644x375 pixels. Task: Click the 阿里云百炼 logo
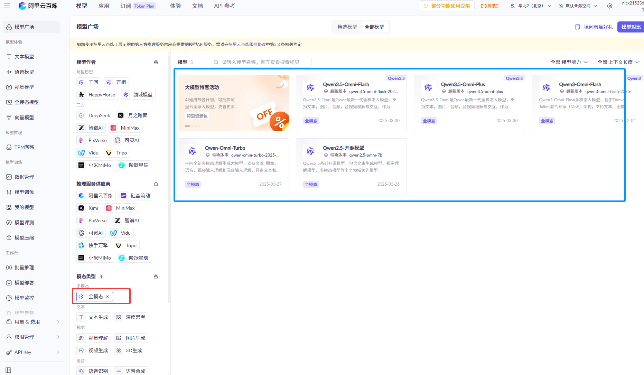tap(38, 6)
